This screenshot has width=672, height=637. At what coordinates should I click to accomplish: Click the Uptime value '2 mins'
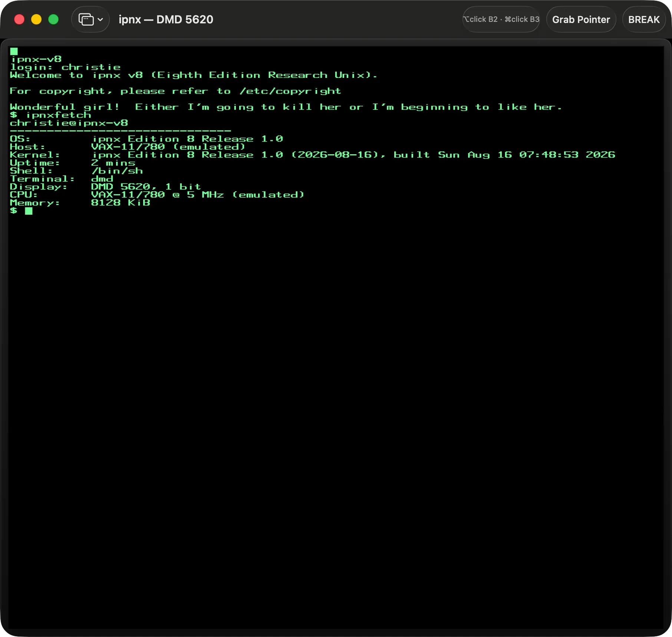pos(113,163)
